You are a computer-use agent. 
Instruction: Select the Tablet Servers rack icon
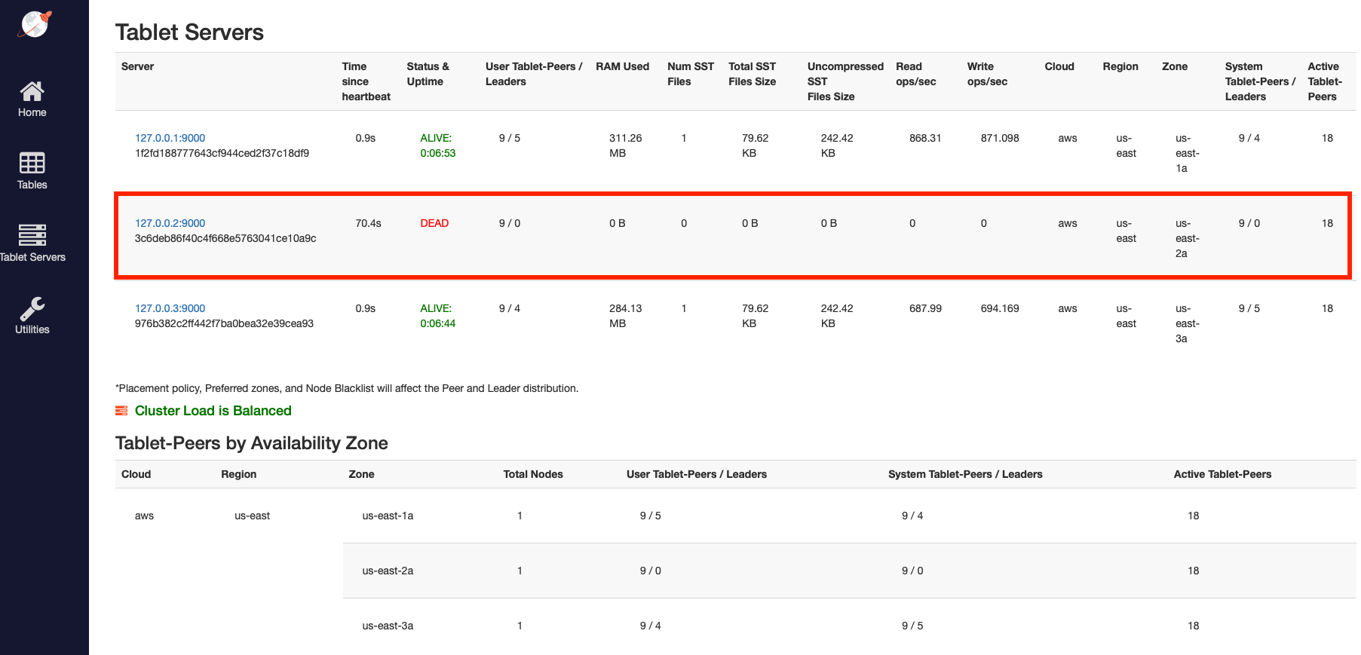32,235
